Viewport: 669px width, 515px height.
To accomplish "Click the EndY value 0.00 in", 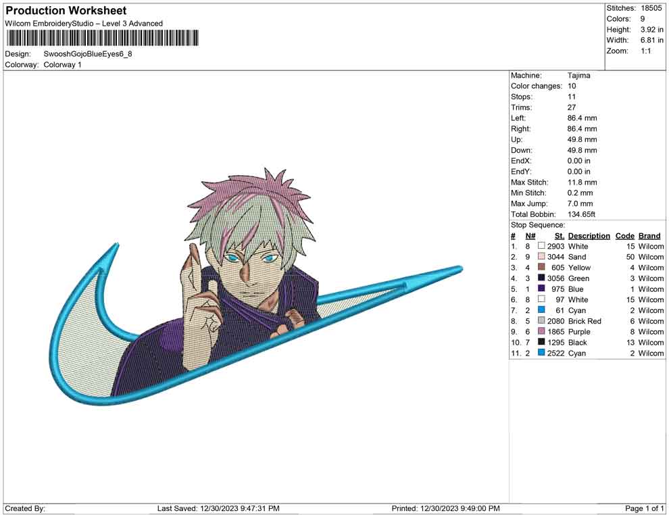I will (579, 172).
